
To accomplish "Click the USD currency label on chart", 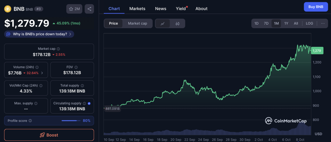I will click(x=318, y=134).
